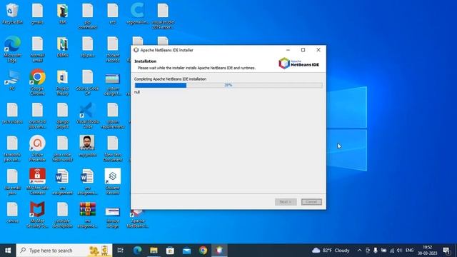Open the erd file on desktop
Viewport: 457px width, 257px height.
click(x=113, y=14)
